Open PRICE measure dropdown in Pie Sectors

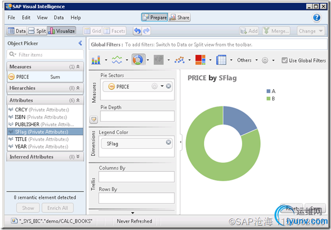point(162,86)
